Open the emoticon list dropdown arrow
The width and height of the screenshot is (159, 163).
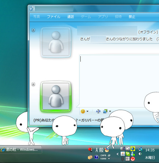pyautogui.click(x=88, y=111)
